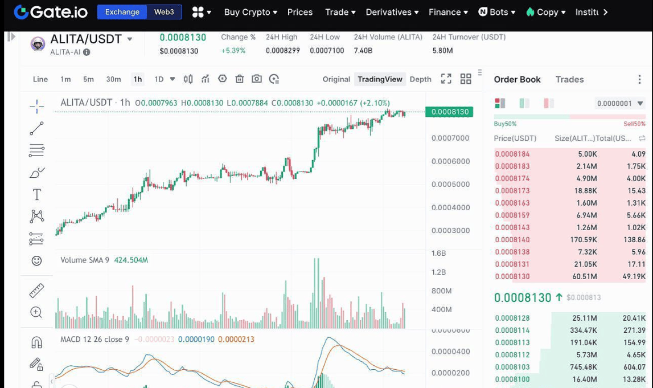Switch to Web3 mode toggle
Viewport: 653px width, 388px height.
pyautogui.click(x=164, y=12)
